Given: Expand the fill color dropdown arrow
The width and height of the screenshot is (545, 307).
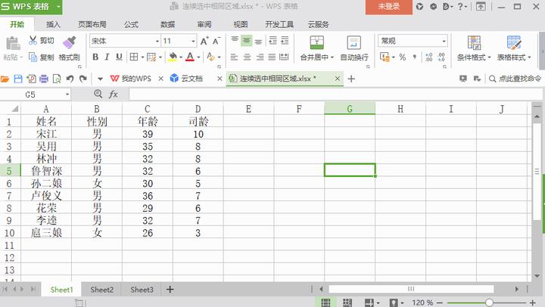Looking at the screenshot, I should pyautogui.click(x=181, y=57).
